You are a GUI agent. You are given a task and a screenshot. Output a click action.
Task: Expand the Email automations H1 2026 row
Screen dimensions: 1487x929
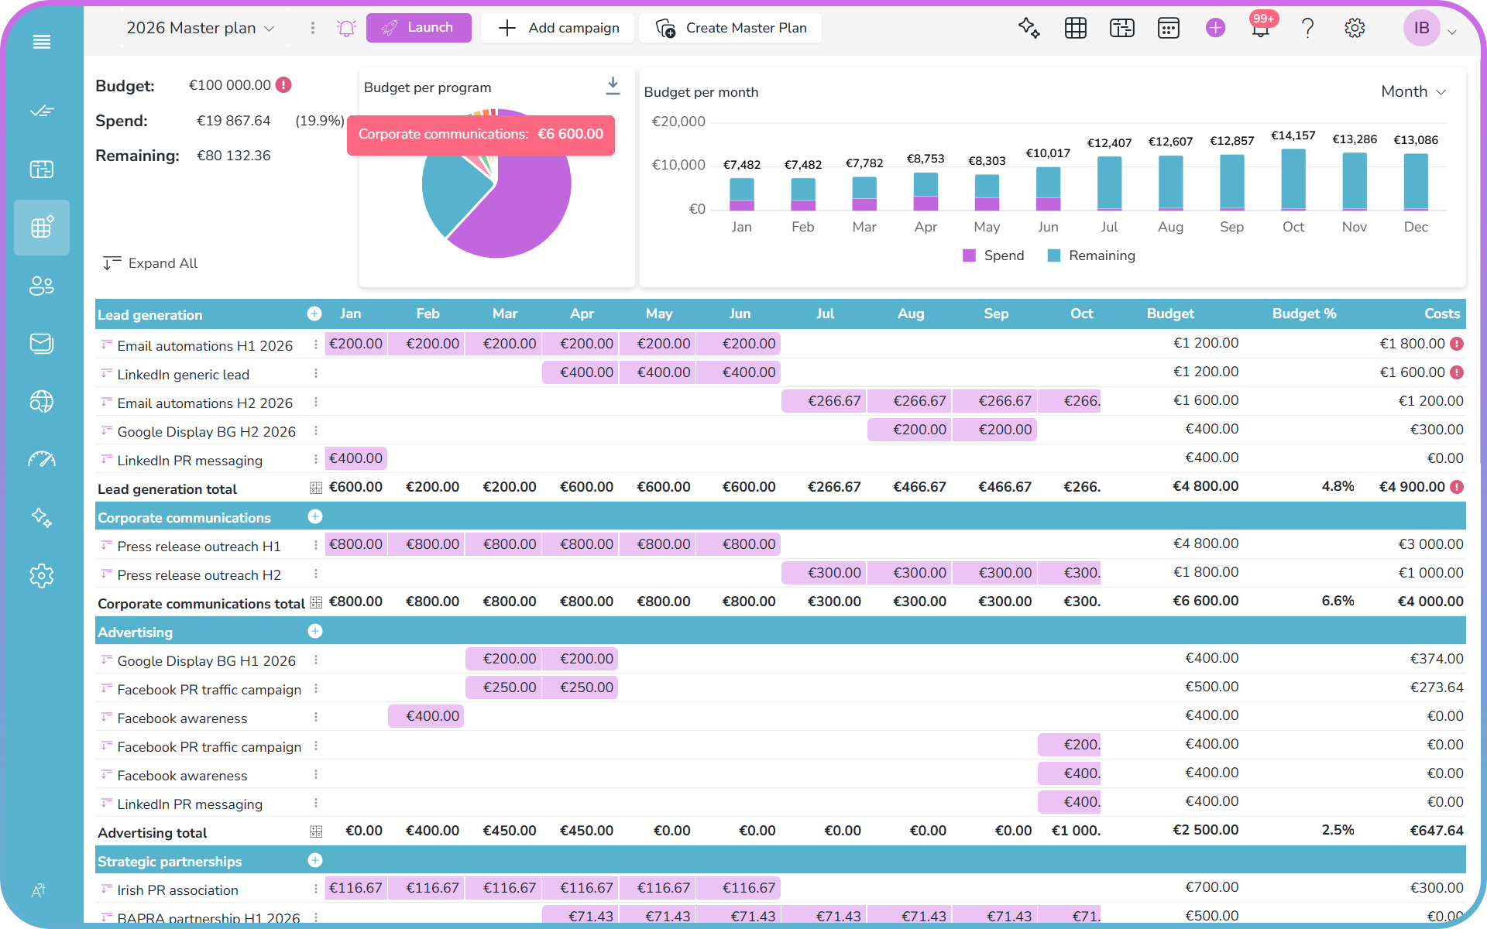107,345
